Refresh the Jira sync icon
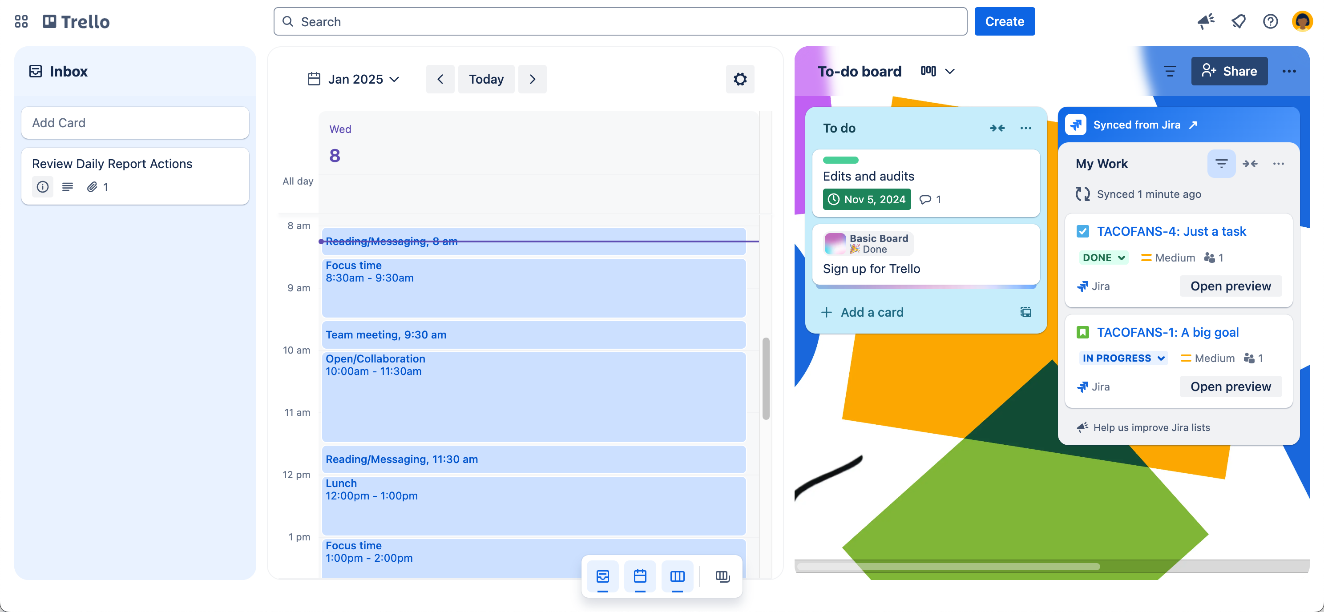The height and width of the screenshot is (612, 1324). [x=1082, y=194]
